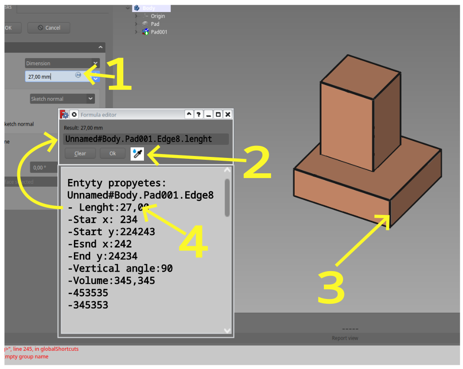Image resolution: width=463 pixels, height=369 pixels.
Task: Click the 0,00 ° angle input field
Action: [44, 167]
